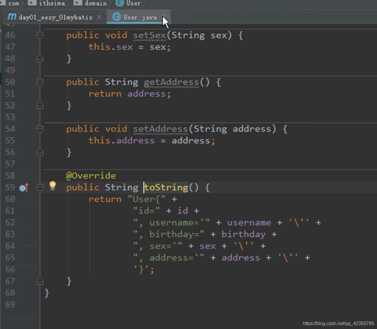The image size is (377, 329).
Task: Click the itheima folder icon in breadcrumb
Action: click(32, 3)
